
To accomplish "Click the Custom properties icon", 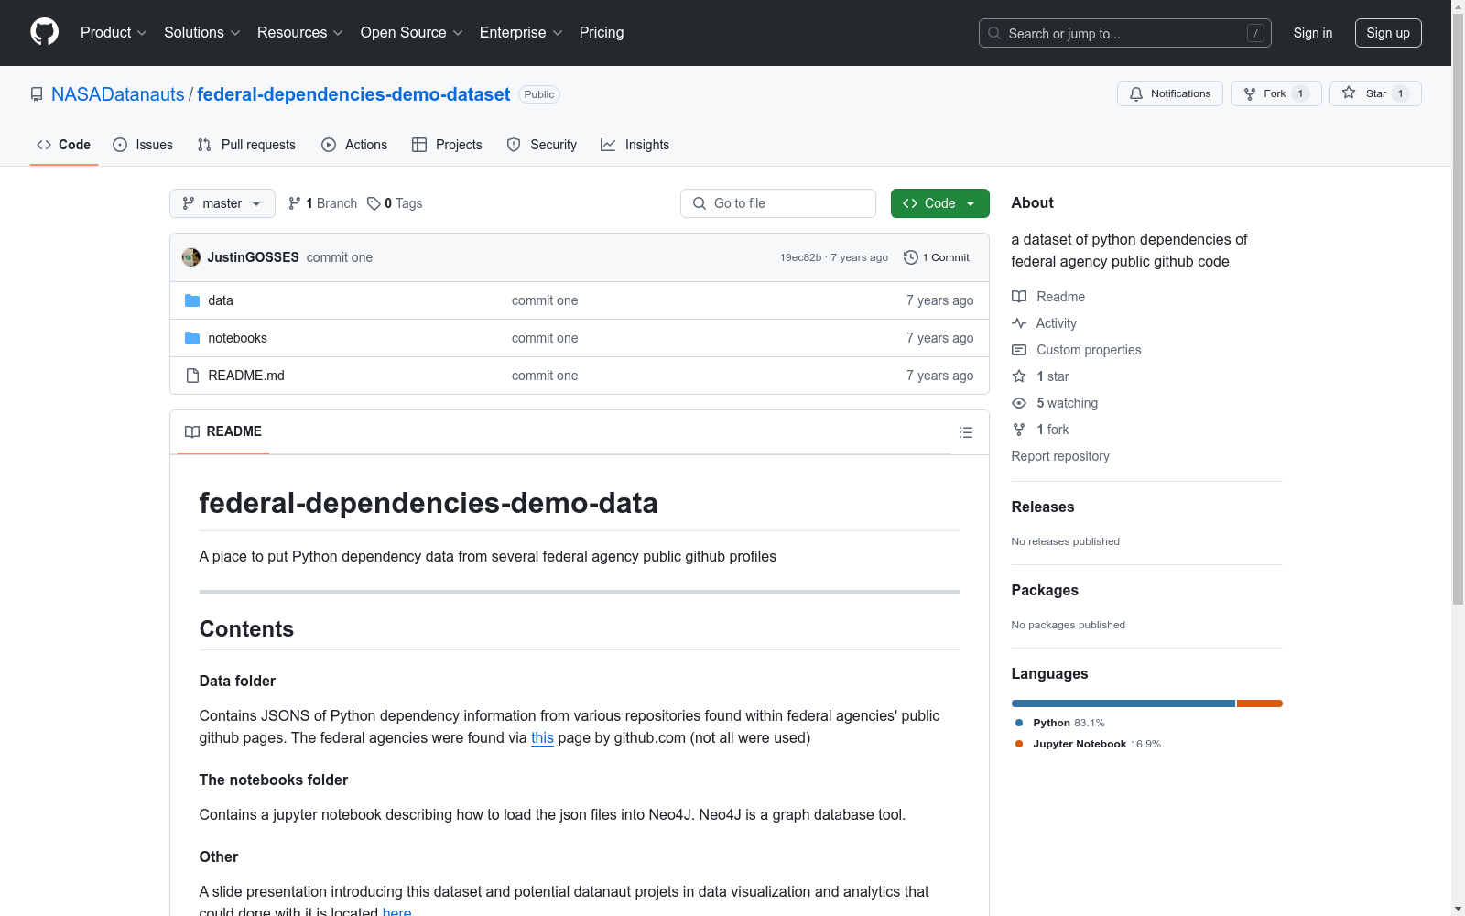I will (1019, 350).
